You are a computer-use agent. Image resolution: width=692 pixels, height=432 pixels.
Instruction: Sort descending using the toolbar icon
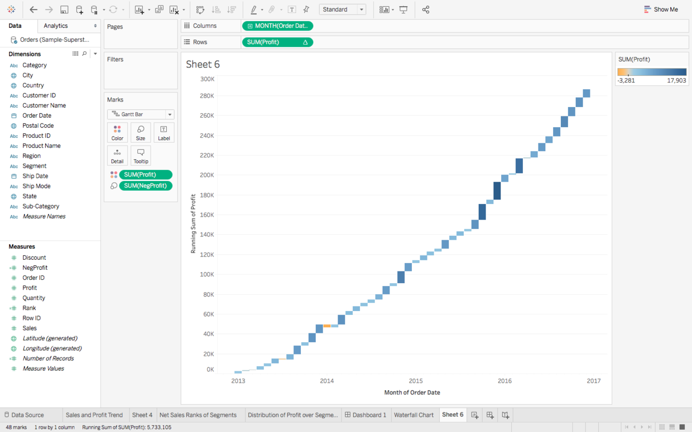(x=232, y=9)
